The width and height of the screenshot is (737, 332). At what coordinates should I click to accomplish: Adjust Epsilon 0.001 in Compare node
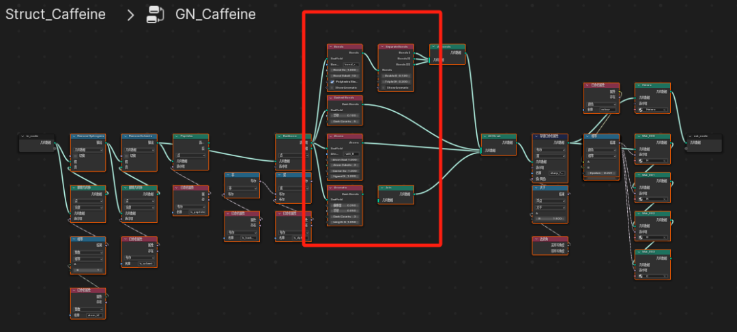602,173
